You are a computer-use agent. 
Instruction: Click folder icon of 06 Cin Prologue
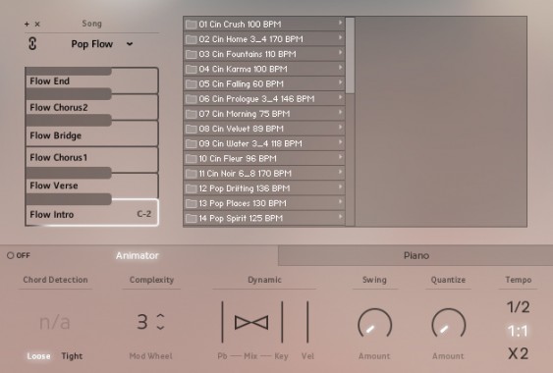(x=192, y=99)
